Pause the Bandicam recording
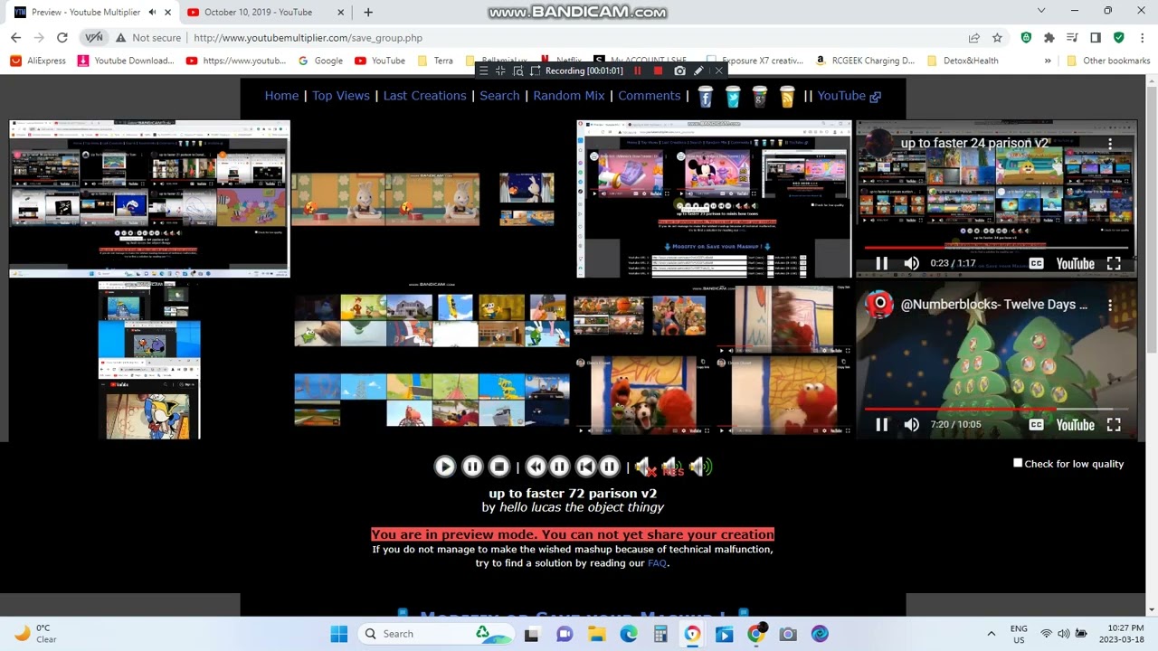The width and height of the screenshot is (1158, 651). (637, 71)
